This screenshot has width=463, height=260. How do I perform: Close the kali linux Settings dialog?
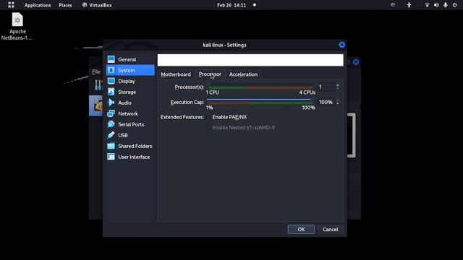click(x=341, y=45)
